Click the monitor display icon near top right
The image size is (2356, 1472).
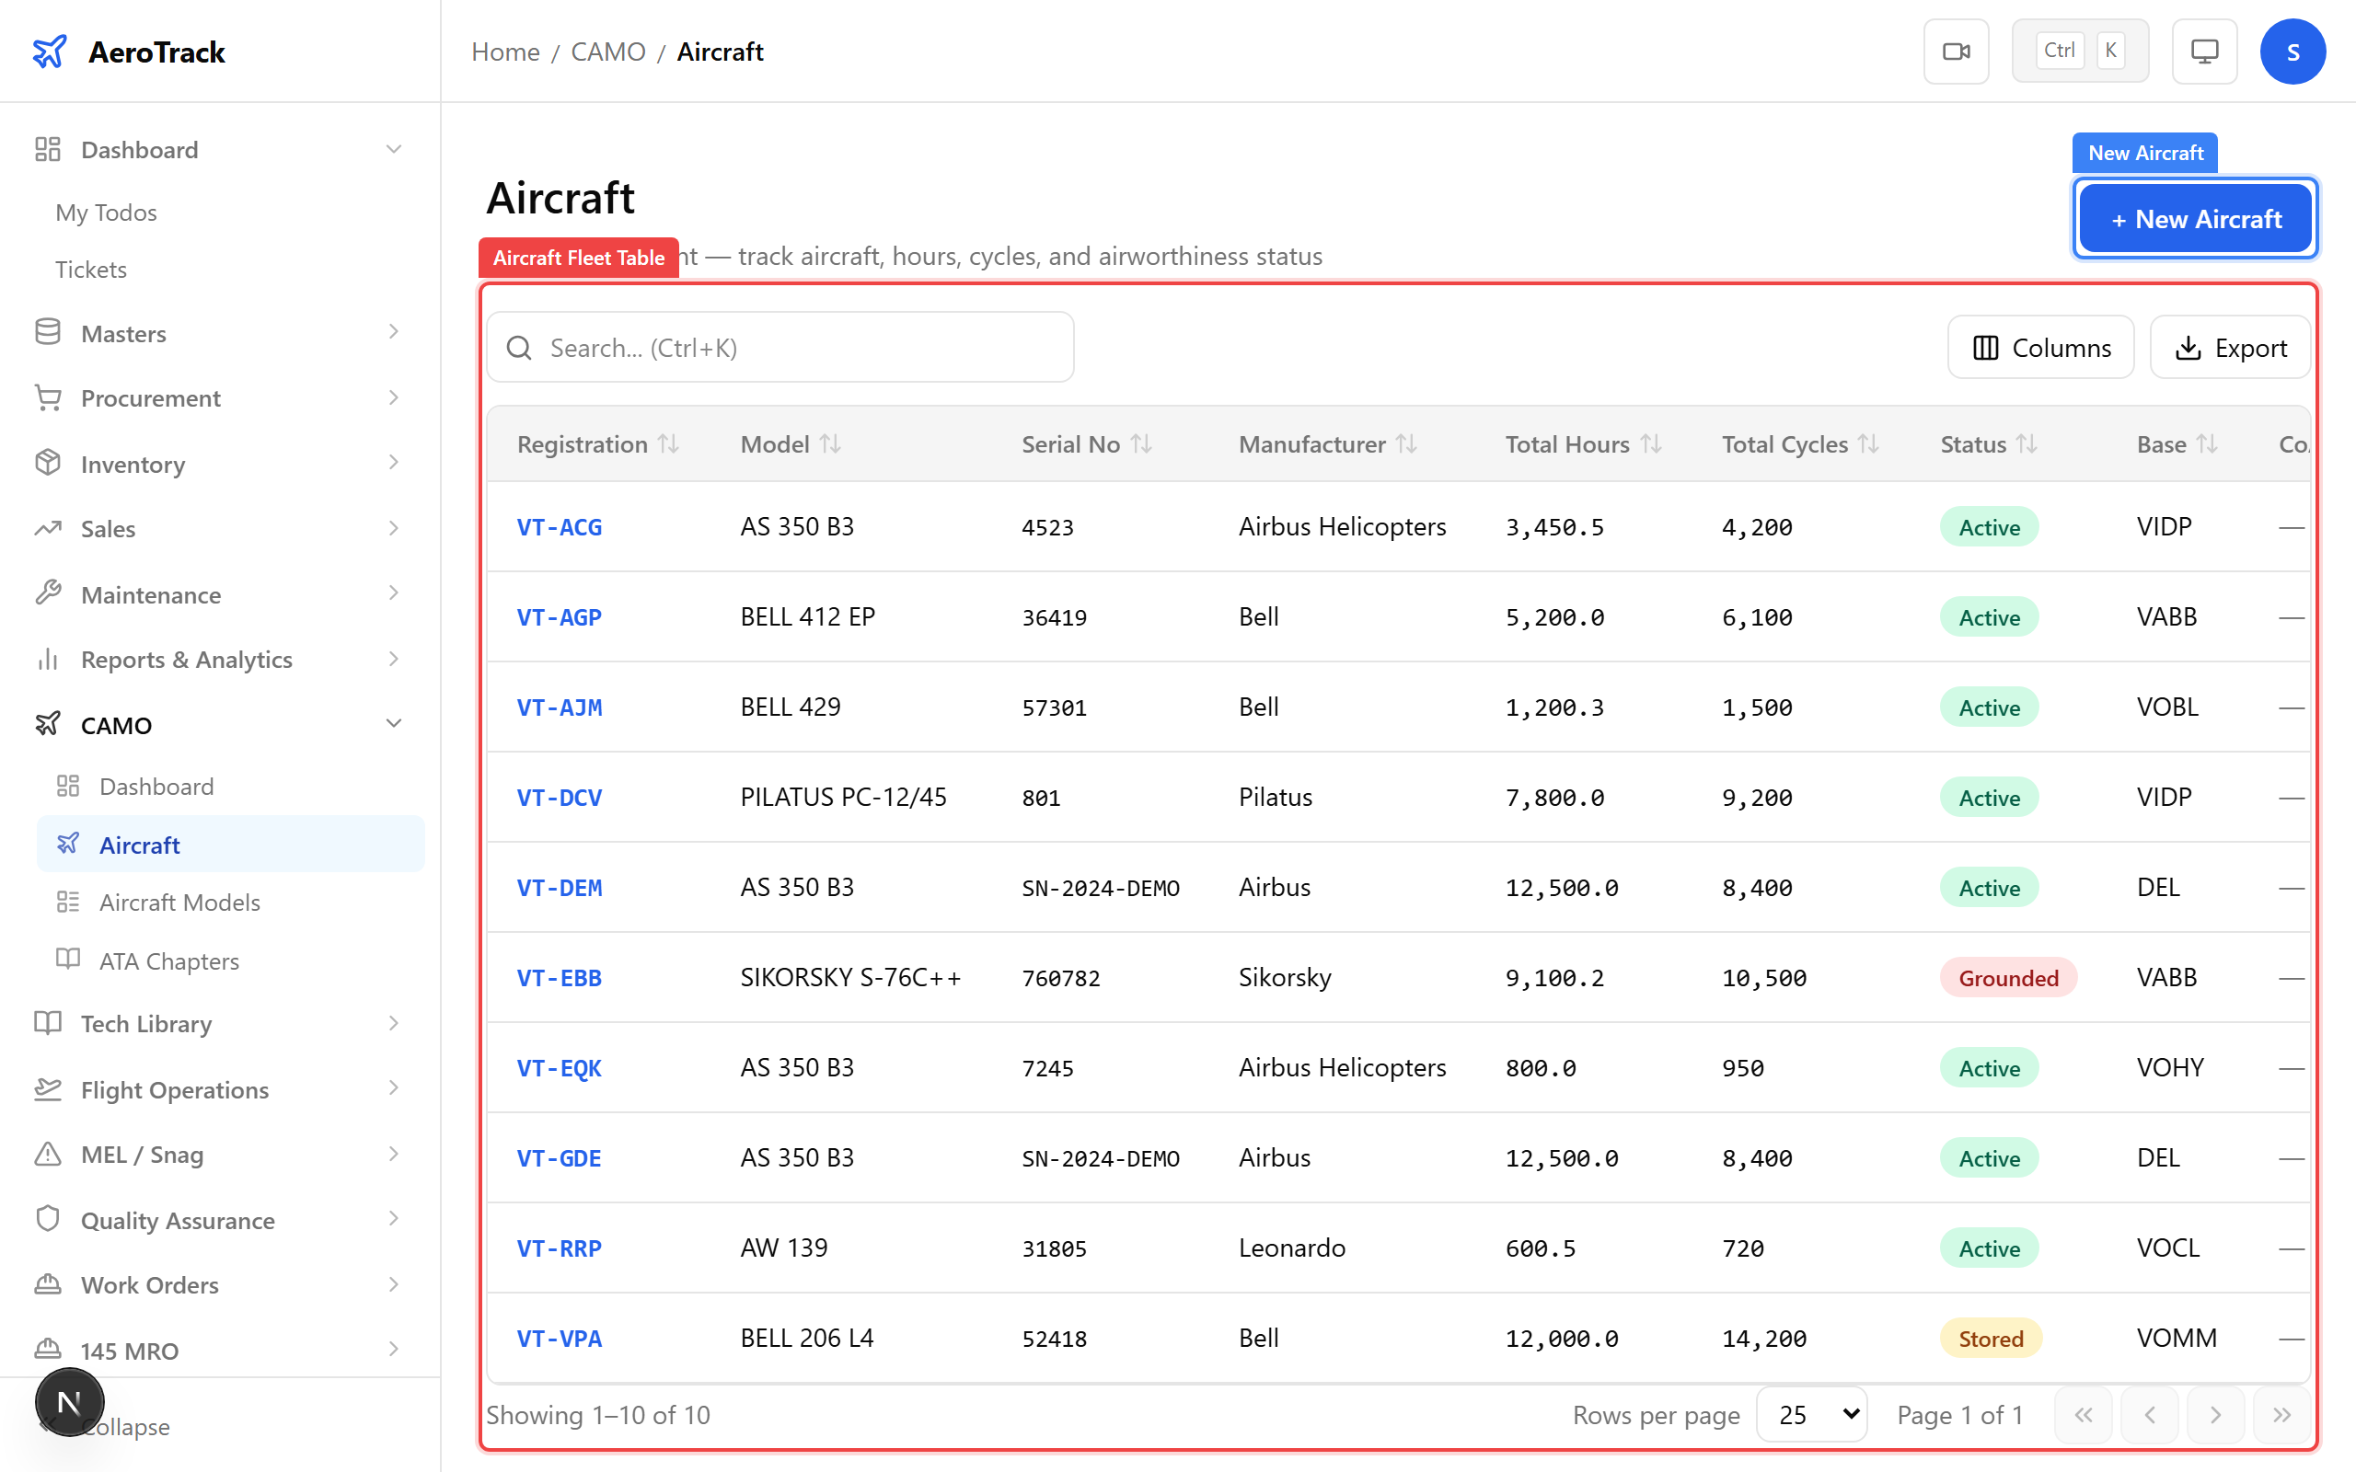pos(2204,51)
